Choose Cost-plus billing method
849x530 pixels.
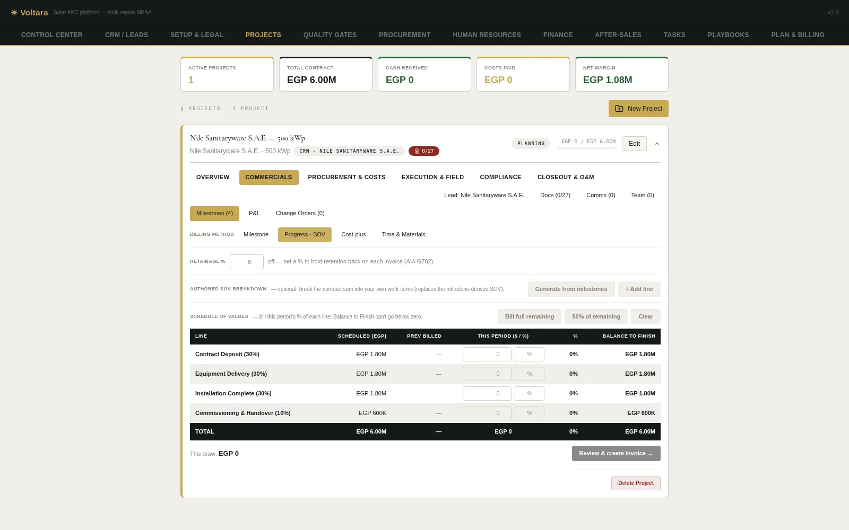[x=353, y=235]
